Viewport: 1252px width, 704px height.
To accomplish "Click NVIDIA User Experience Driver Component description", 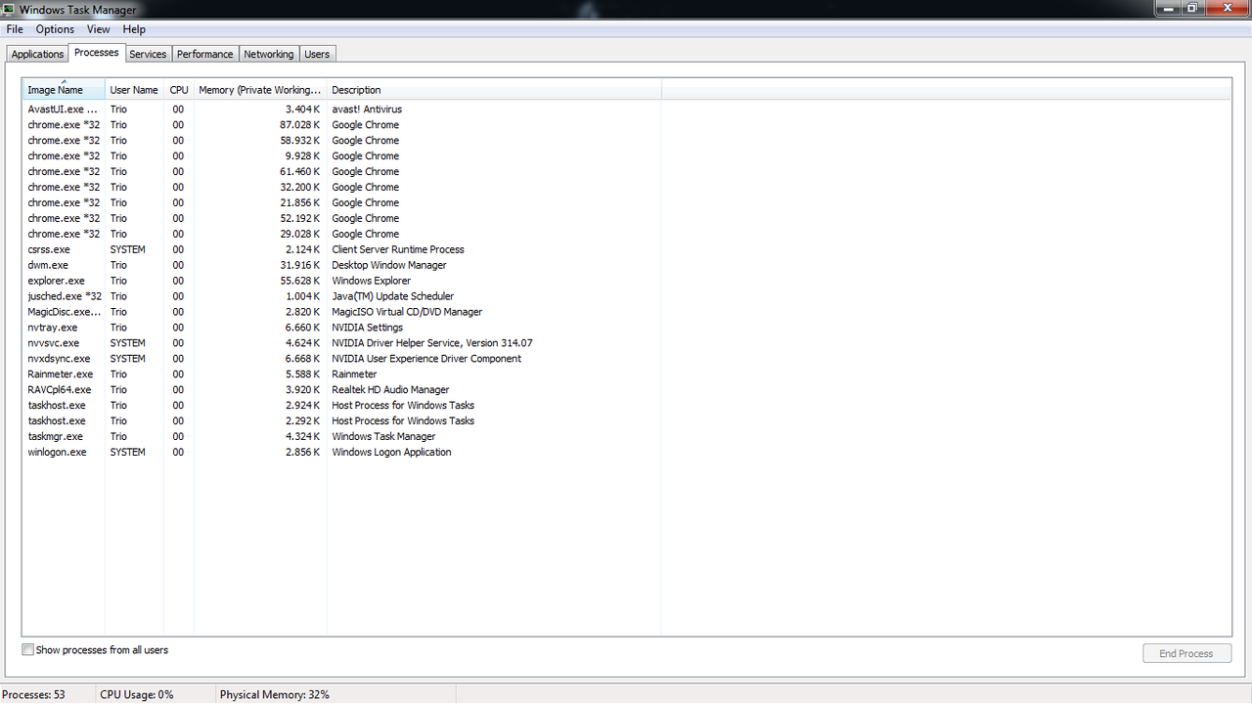I will pos(426,359).
